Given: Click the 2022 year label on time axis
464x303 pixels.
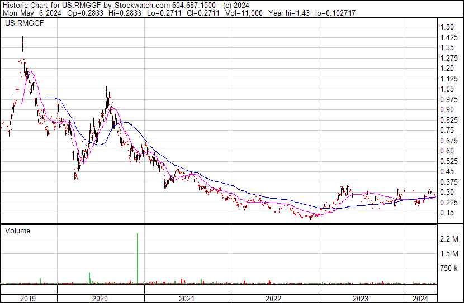Looking at the screenshot, I should [273, 299].
